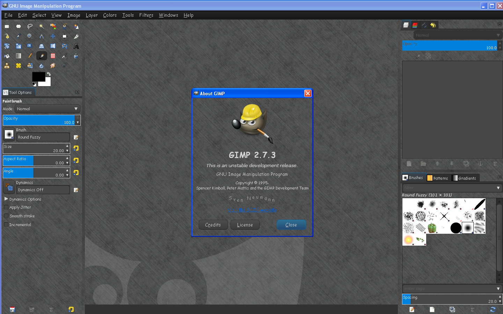Edit the Dynamics Off preset

[76, 190]
